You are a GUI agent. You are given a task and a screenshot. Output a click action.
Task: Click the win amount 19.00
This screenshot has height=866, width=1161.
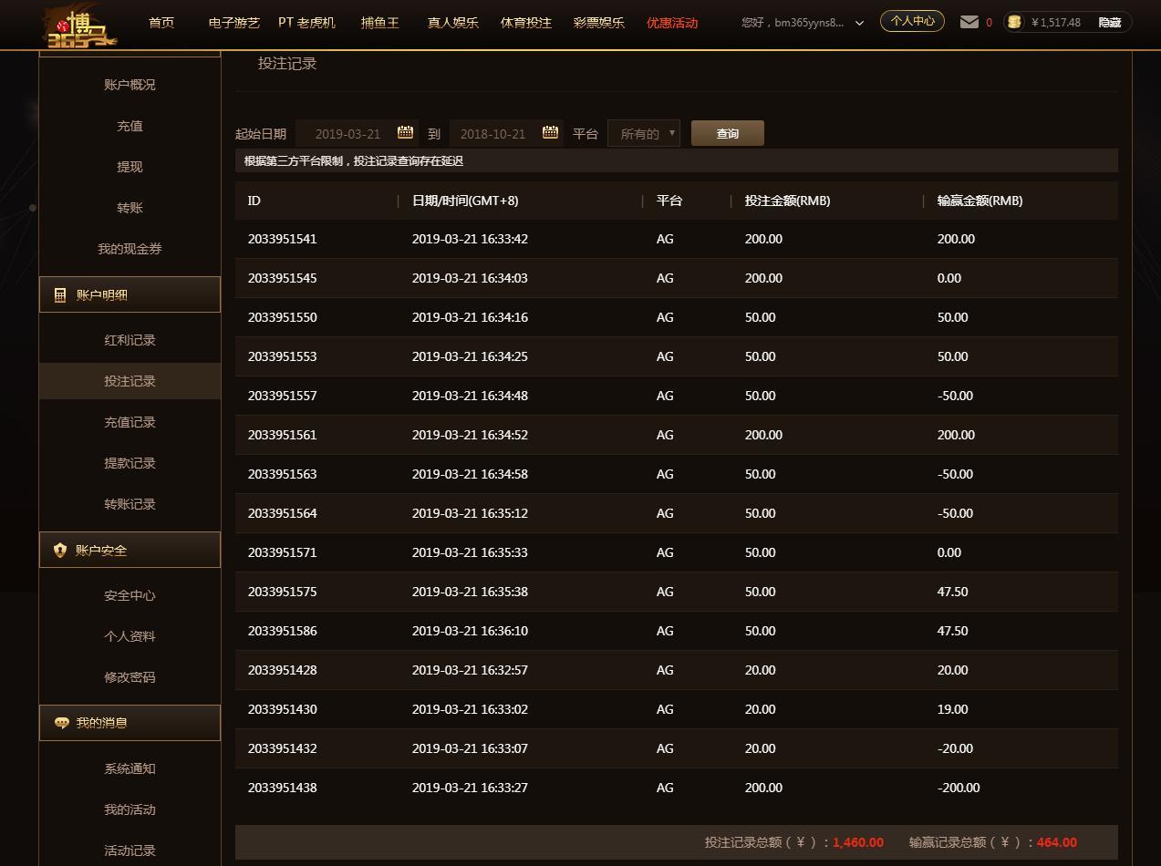(952, 709)
